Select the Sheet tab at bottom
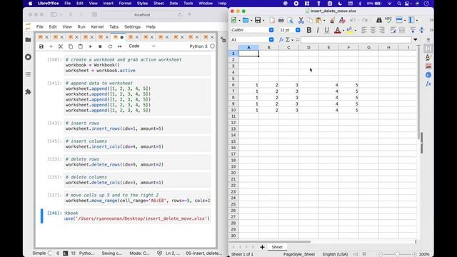The image size is (457, 257). coord(277,247)
